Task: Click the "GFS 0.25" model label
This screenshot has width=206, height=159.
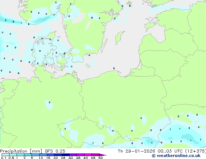Action: 55,151
